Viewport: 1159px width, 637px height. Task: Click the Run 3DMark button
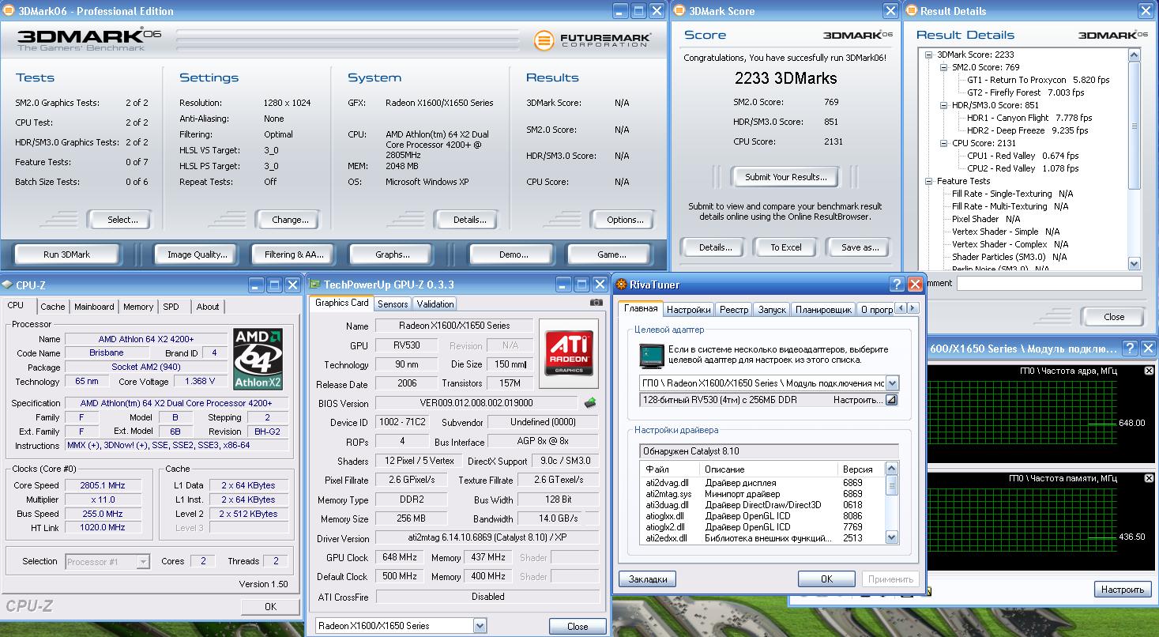click(66, 254)
